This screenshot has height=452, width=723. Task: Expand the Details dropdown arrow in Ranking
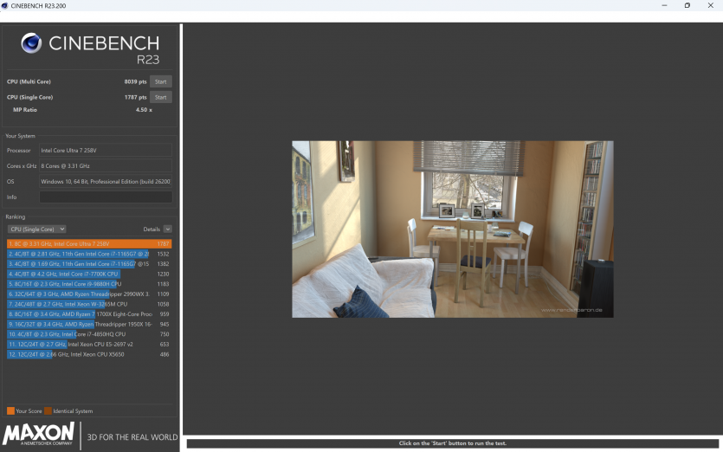coord(167,229)
